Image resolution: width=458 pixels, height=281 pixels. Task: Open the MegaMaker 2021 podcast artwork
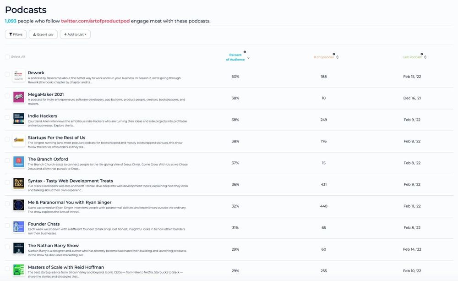18,98
